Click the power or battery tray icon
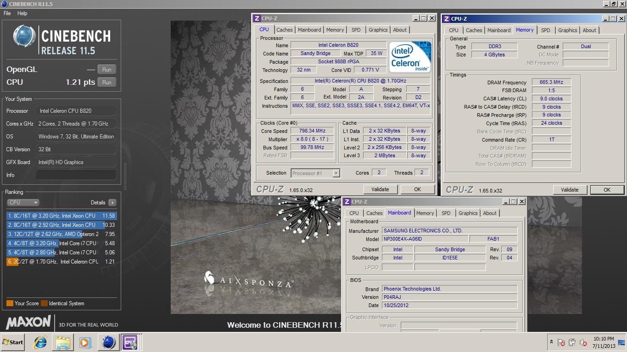 point(572,342)
